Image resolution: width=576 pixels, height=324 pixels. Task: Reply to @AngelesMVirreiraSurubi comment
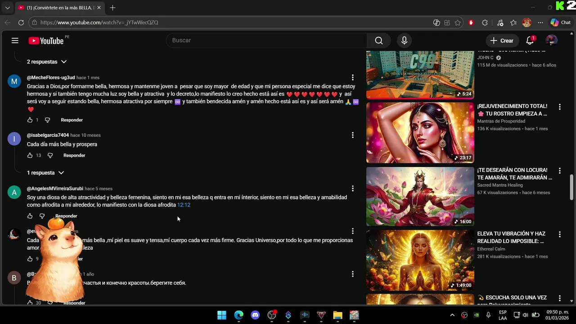(x=66, y=216)
